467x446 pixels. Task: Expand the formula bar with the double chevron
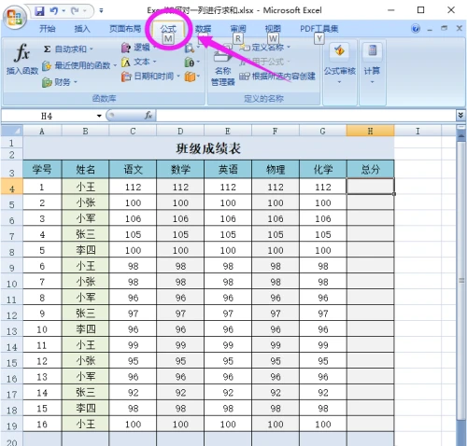(460, 115)
